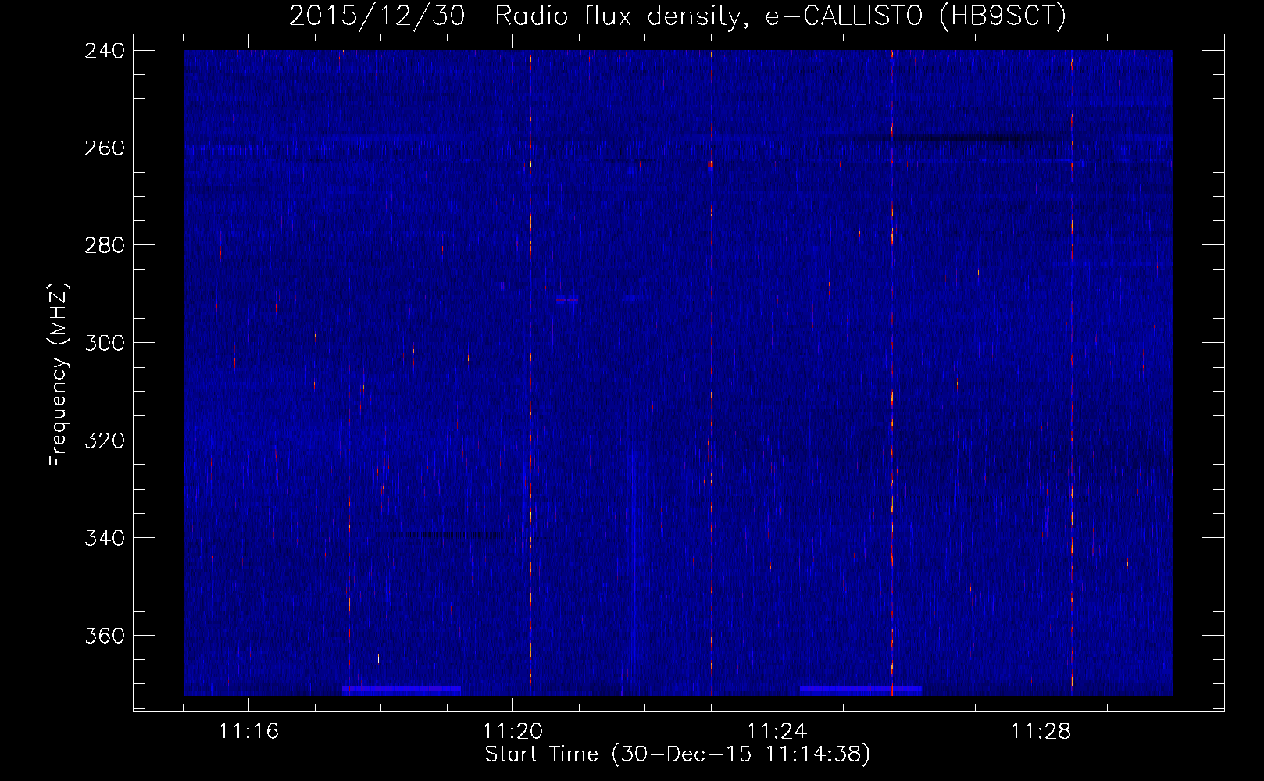
Task: Click the 11:20 time tick label
Action: point(512,732)
